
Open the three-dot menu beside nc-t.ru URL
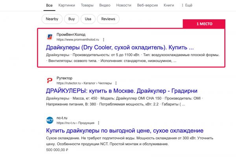pyautogui.click(x=99, y=123)
